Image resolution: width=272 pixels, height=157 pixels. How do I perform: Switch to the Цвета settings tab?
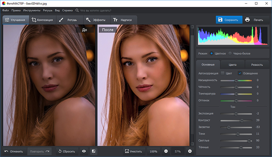tap(232, 65)
